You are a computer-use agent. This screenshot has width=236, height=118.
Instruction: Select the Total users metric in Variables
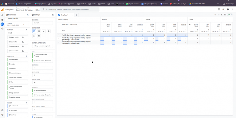pyautogui.click(x=18, y=111)
